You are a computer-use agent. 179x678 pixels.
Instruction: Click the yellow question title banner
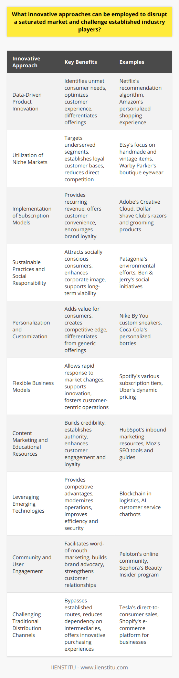point(89,22)
